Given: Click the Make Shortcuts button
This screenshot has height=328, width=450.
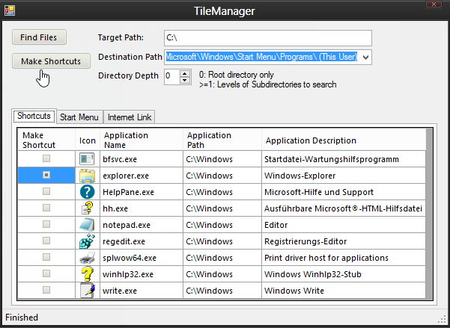Looking at the screenshot, I should click(51, 61).
